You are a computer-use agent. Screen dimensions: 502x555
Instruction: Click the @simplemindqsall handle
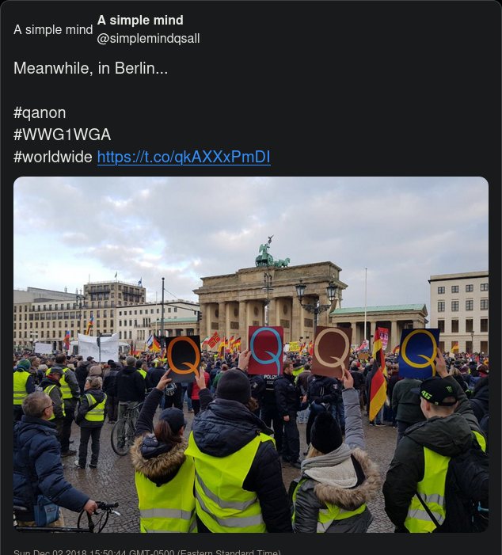pyautogui.click(x=148, y=39)
